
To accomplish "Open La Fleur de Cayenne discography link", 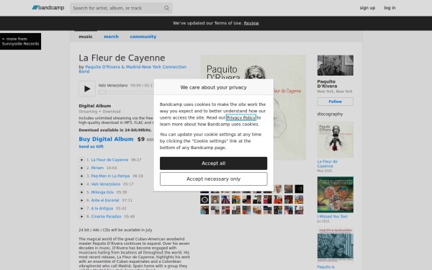I will point(328,163).
